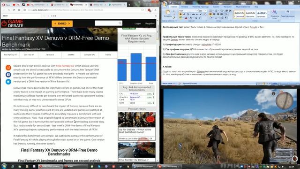Open the Login link
Screen dimensions: 300x169
click(137, 23)
